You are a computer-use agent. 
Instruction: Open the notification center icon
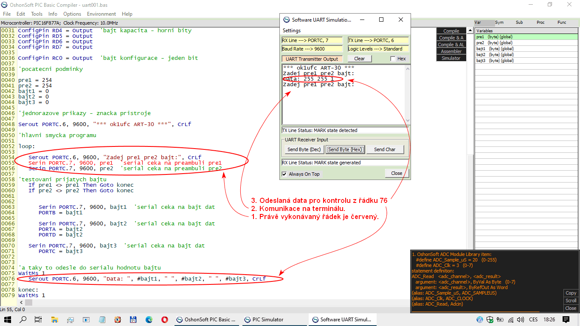pyautogui.click(x=566, y=320)
